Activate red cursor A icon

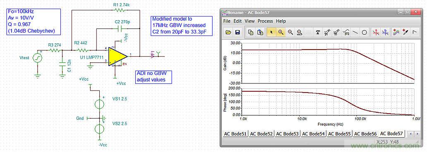pos(376,32)
